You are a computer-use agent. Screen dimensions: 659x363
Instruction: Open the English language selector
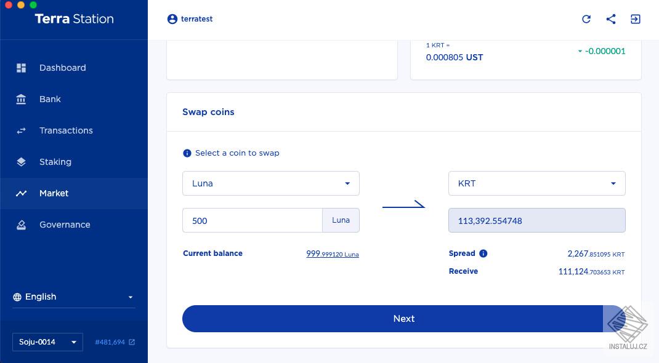(74, 297)
